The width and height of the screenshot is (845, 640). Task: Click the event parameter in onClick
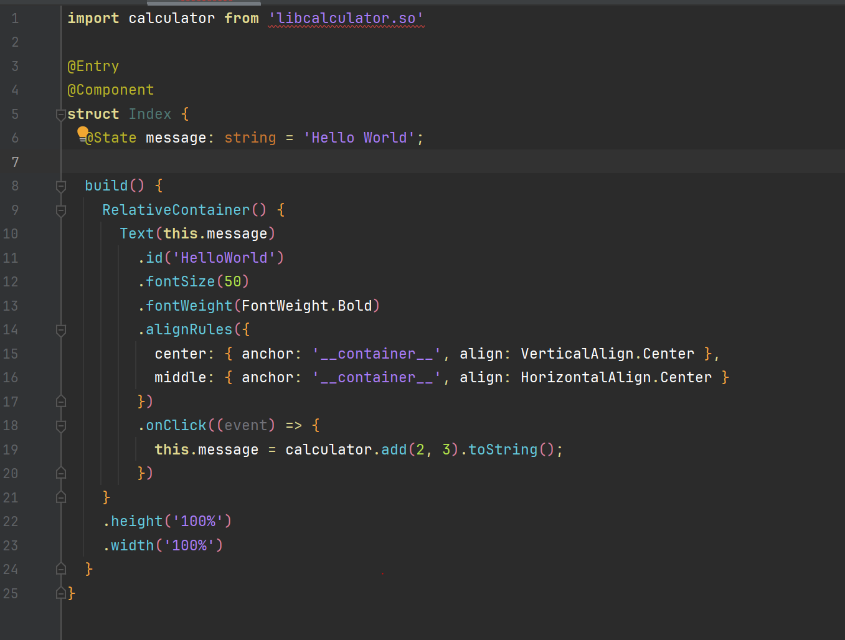point(246,426)
